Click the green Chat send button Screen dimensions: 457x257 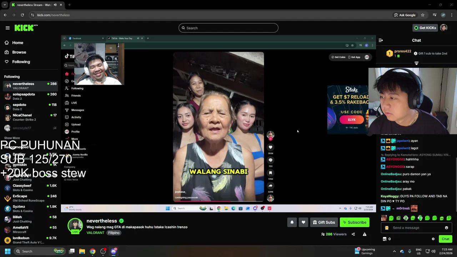pyautogui.click(x=446, y=239)
